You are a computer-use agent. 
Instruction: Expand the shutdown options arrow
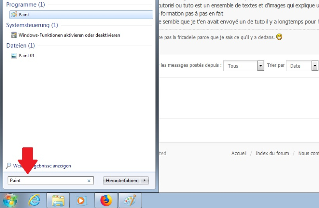coord(144,181)
